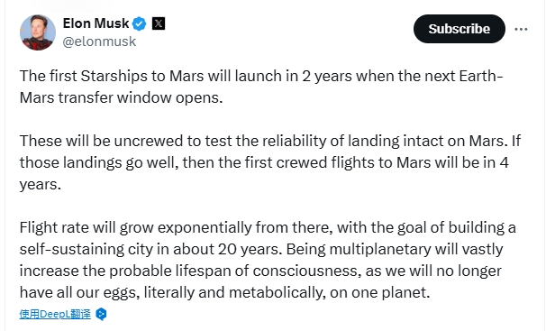546x331 pixels.
Task: Click the blue verified checkmark badge
Action: (140, 23)
